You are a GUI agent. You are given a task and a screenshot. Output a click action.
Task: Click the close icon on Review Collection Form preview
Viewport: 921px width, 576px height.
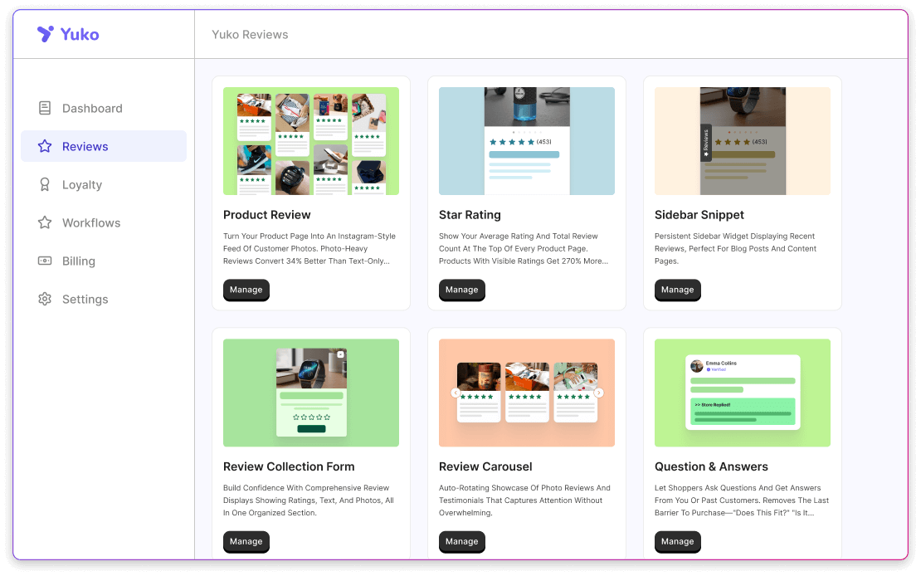(x=340, y=354)
